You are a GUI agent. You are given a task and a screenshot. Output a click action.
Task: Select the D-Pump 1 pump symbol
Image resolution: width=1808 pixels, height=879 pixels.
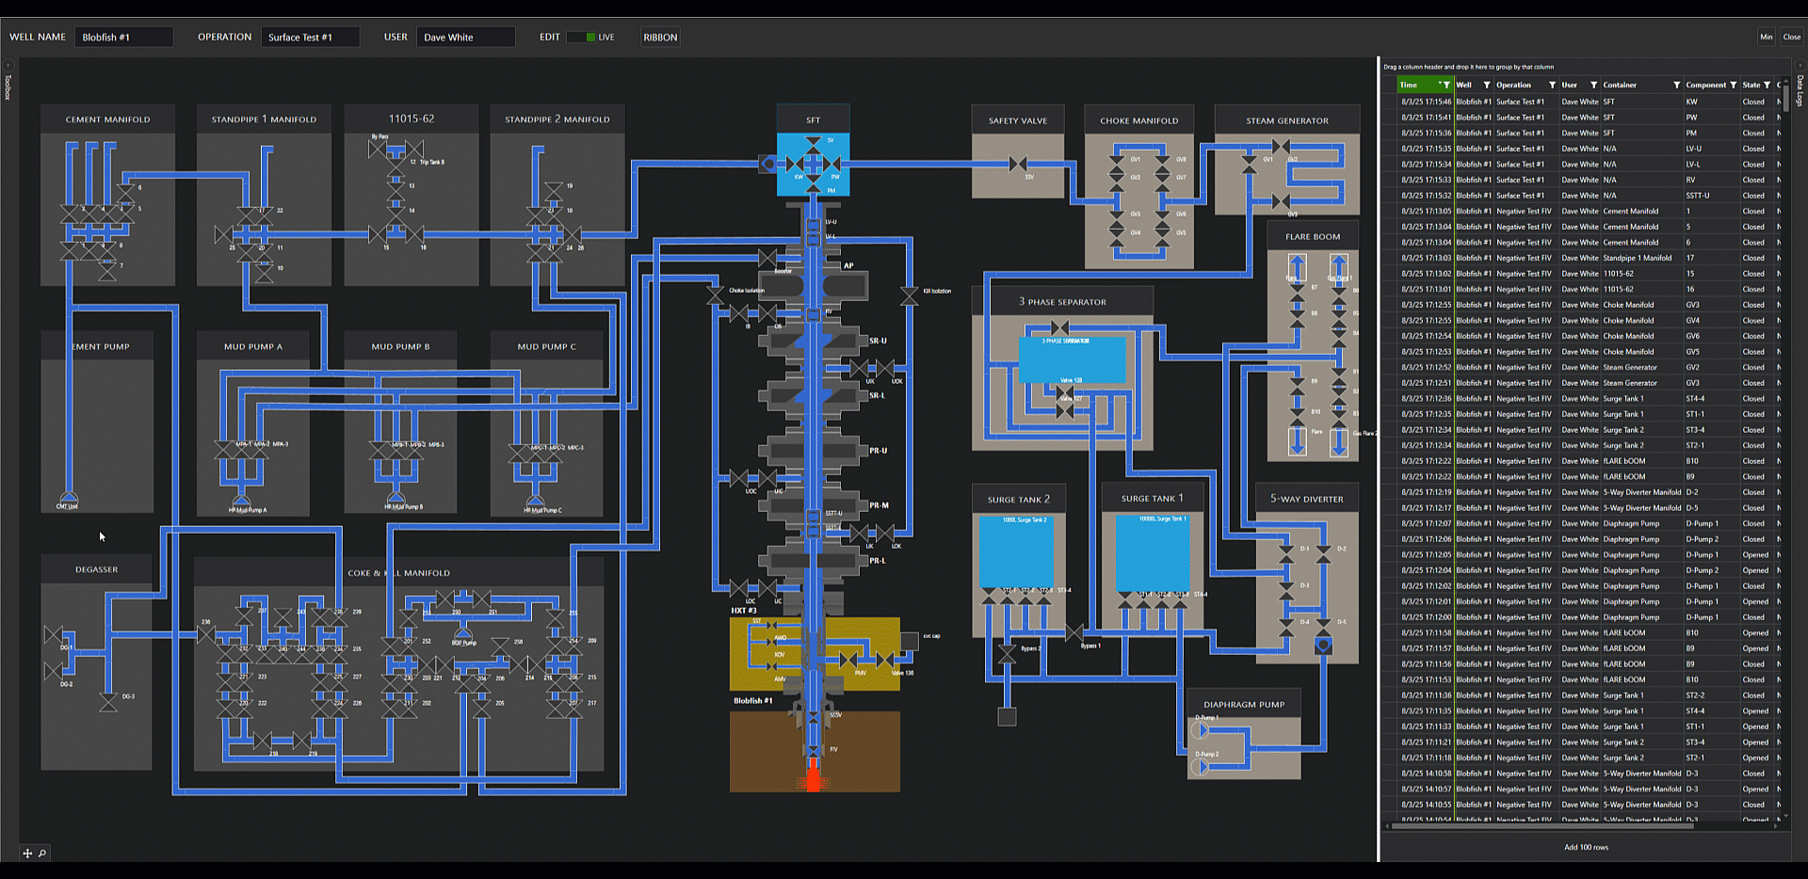point(1201,730)
